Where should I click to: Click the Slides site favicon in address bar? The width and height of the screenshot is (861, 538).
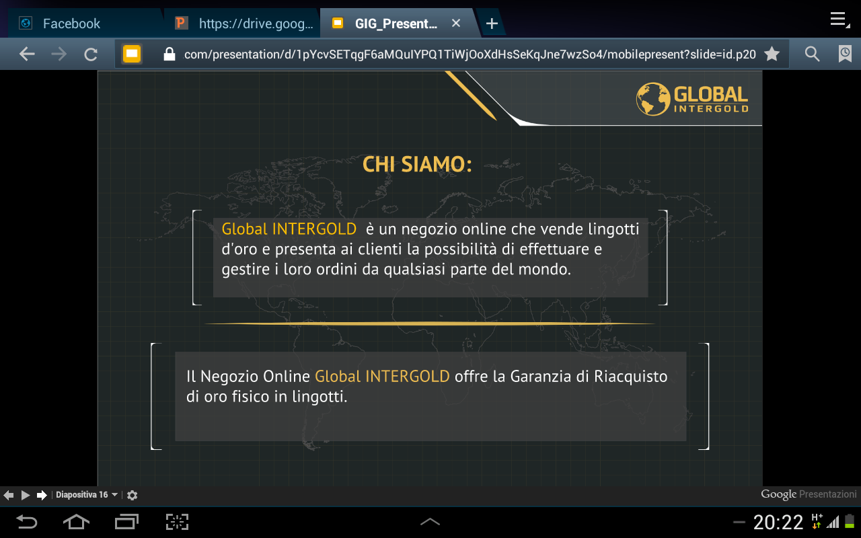tap(133, 54)
